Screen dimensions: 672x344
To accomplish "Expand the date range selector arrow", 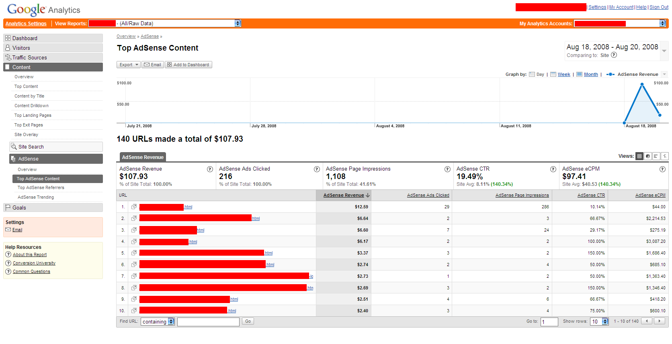I will click(664, 51).
